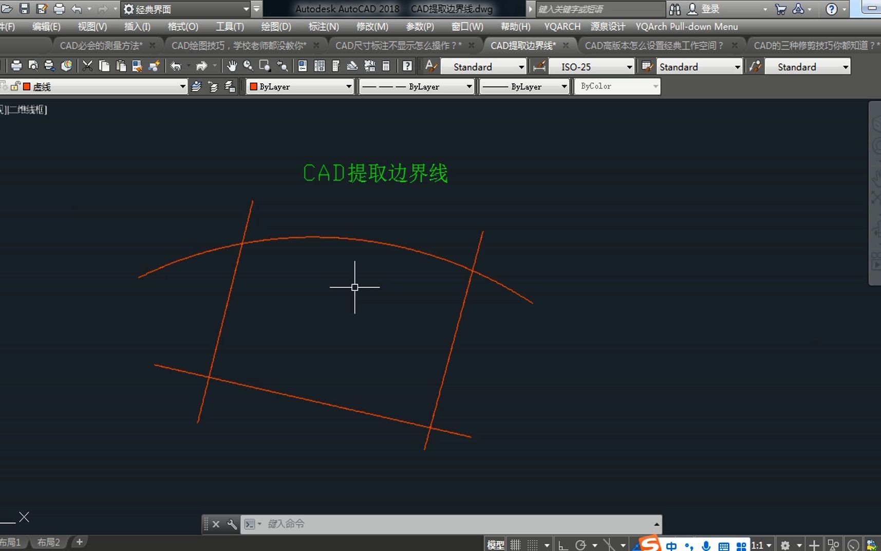Image resolution: width=881 pixels, height=551 pixels.
Task: Select the Cut to Clipboard scissors icon
Action: pos(87,66)
